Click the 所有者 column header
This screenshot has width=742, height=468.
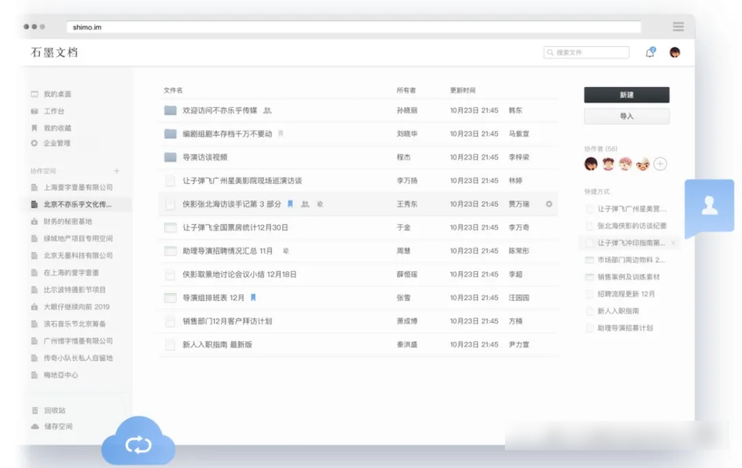pyautogui.click(x=406, y=91)
